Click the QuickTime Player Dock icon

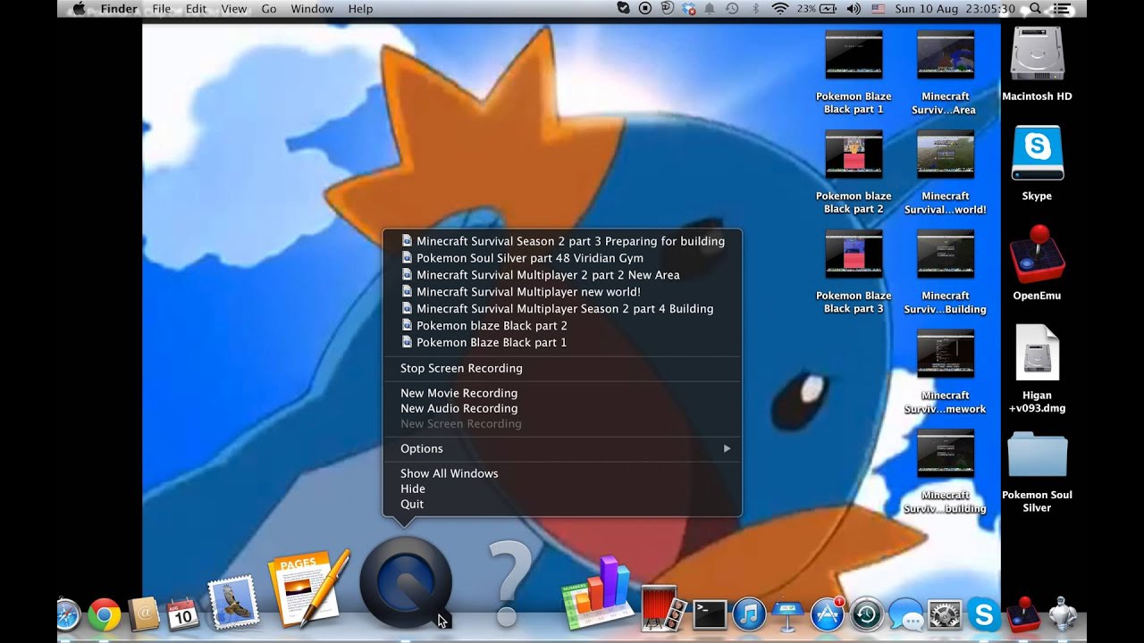406,582
